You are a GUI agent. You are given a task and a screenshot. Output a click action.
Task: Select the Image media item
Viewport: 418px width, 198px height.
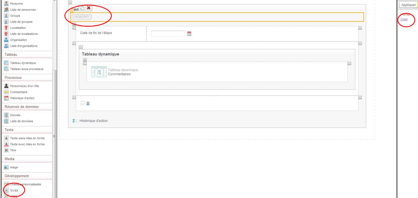pos(11,167)
